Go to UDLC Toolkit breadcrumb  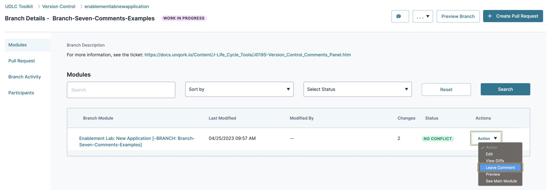tap(19, 6)
